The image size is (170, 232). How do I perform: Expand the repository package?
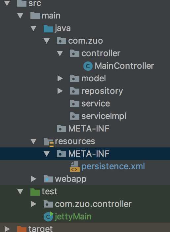coord(60,91)
